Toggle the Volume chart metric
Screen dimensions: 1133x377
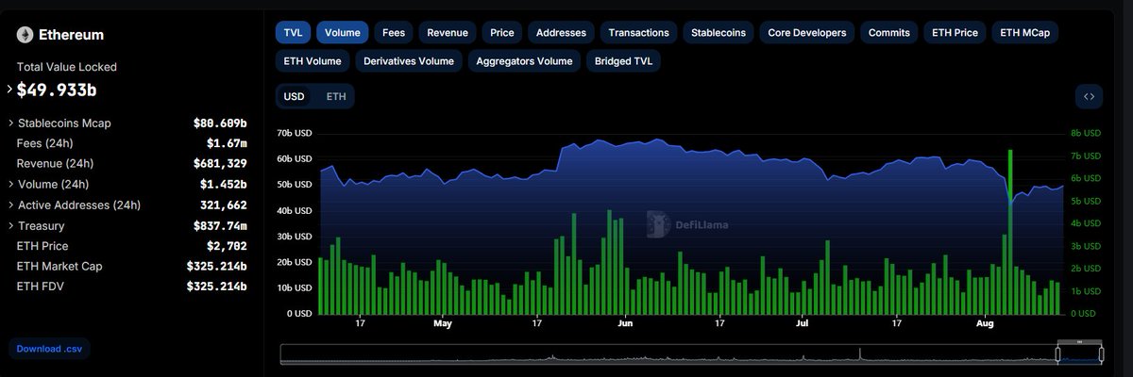[x=342, y=32]
